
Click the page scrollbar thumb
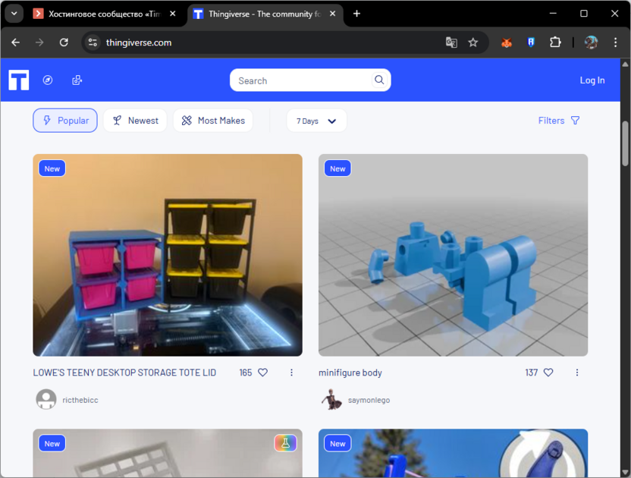coord(625,143)
